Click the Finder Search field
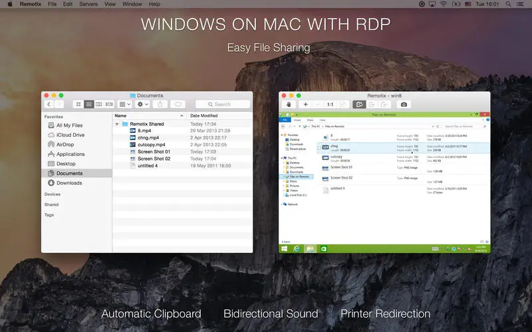 [x=223, y=104]
